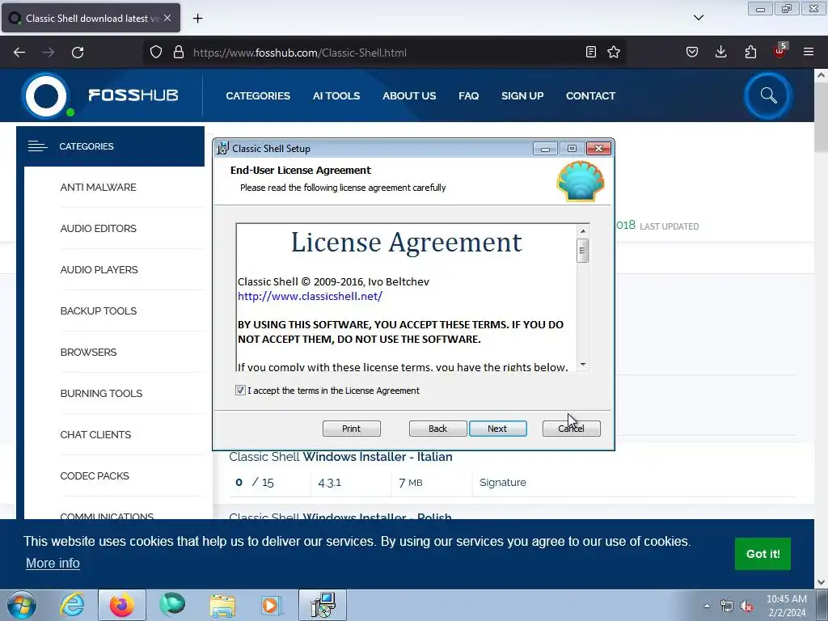Toggle reader view icon
Image resolution: width=828 pixels, height=621 pixels.
point(591,52)
